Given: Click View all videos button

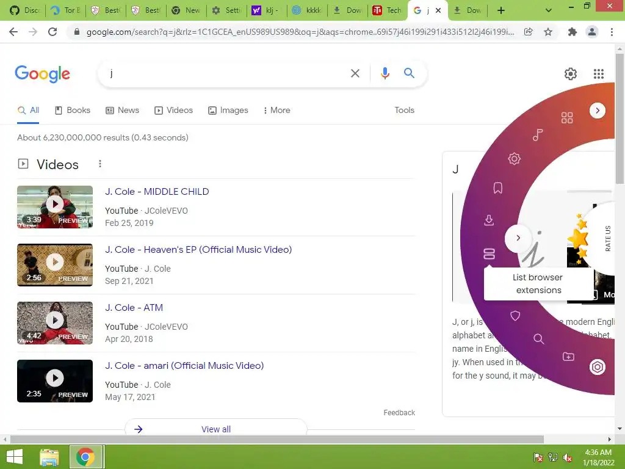Looking at the screenshot, I should point(216,429).
